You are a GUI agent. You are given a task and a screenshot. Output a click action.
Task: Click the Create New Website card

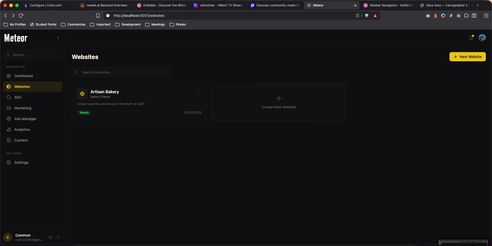pyautogui.click(x=279, y=102)
